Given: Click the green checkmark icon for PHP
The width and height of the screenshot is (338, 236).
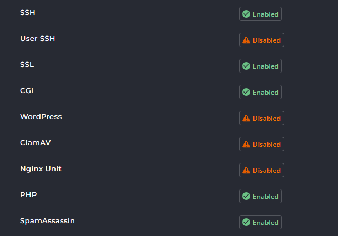Looking at the screenshot, I should point(246,196).
